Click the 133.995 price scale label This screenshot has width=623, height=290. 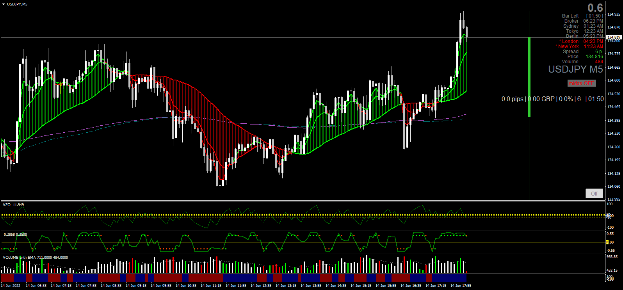(x=614, y=199)
